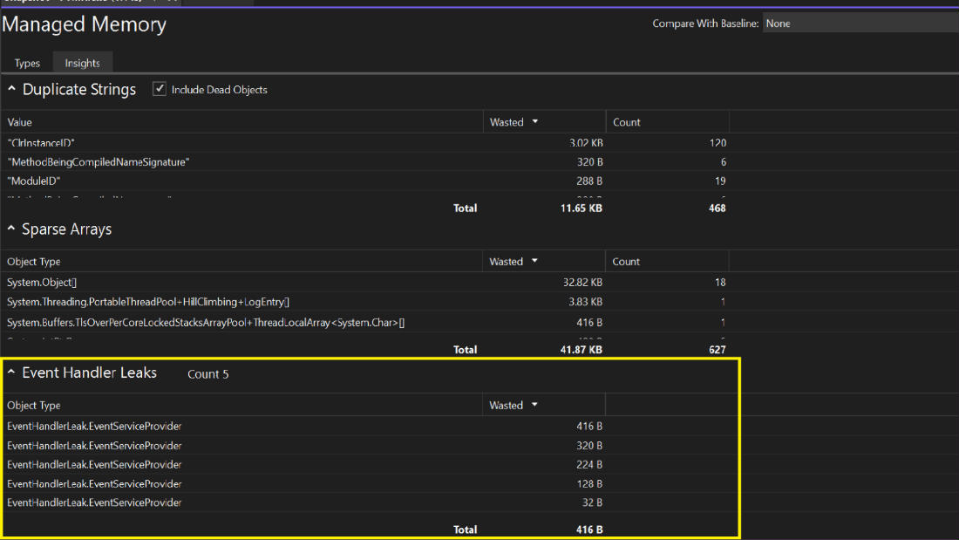Screen dimensions: 959x540
Task: Select the "ModuleID" string row
Action: point(366,181)
